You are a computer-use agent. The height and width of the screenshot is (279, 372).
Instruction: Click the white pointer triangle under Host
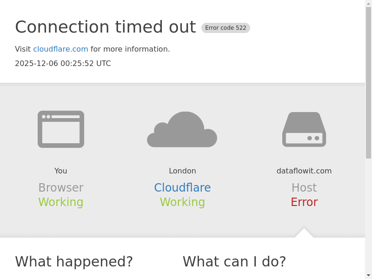tap(304, 233)
